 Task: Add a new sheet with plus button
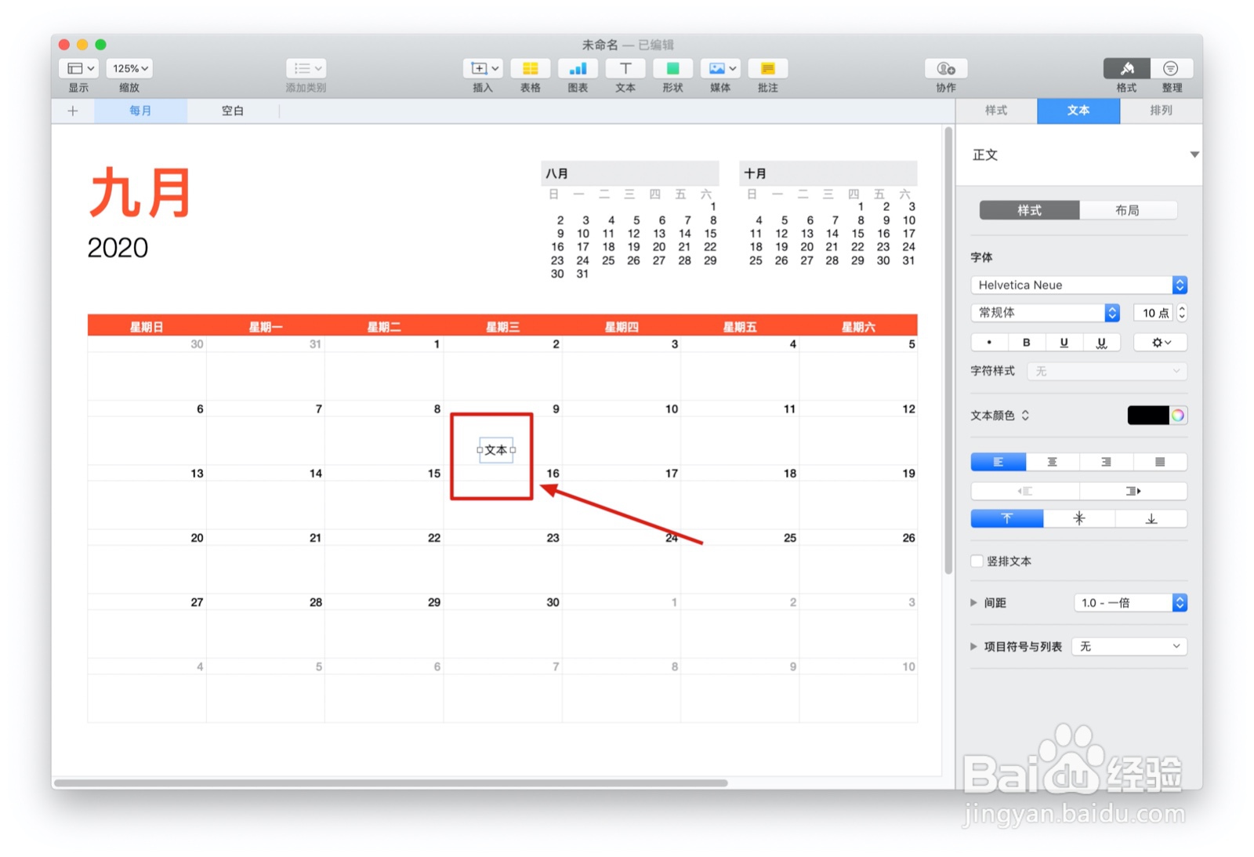click(73, 111)
